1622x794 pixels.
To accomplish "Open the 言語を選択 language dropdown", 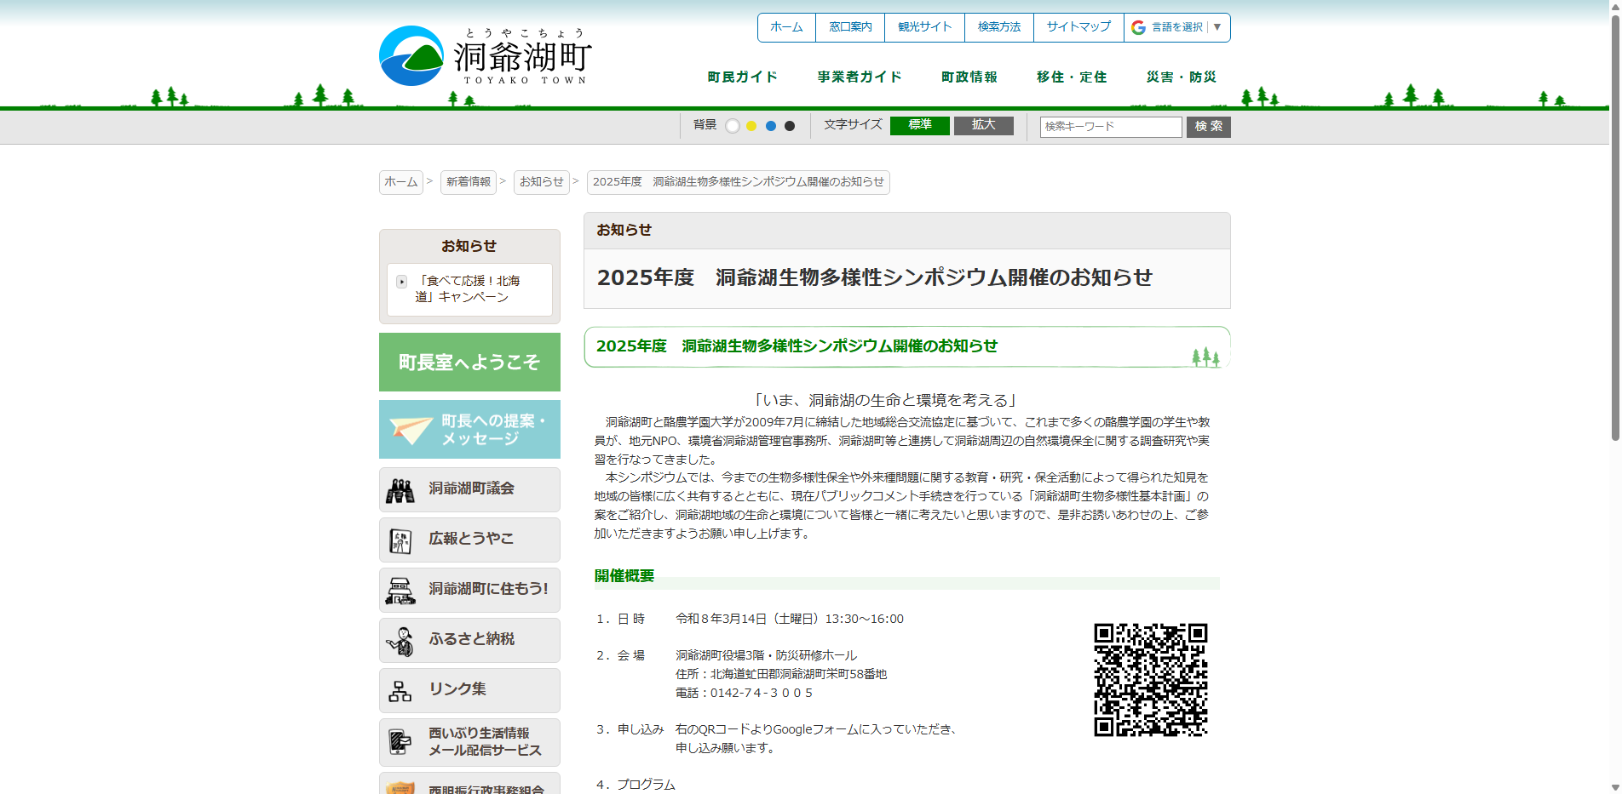I will 1176,27.
